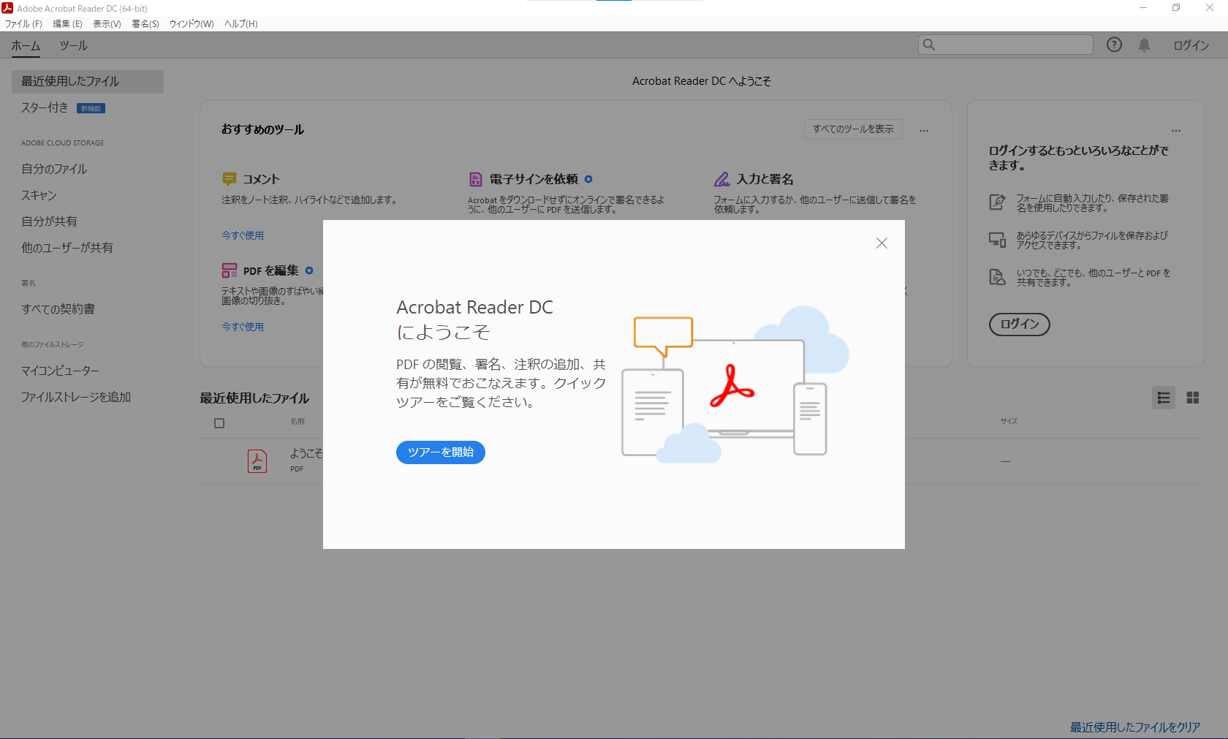Click the 電子サインを依頼 premium badge
The width and height of the screenshot is (1228, 739).
[x=588, y=179]
